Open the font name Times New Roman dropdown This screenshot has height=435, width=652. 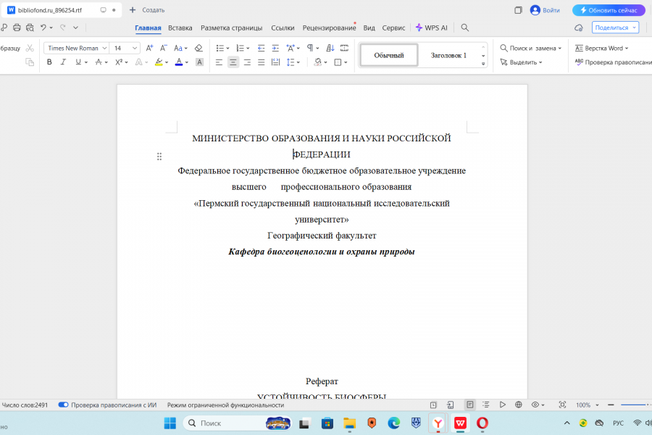point(105,49)
